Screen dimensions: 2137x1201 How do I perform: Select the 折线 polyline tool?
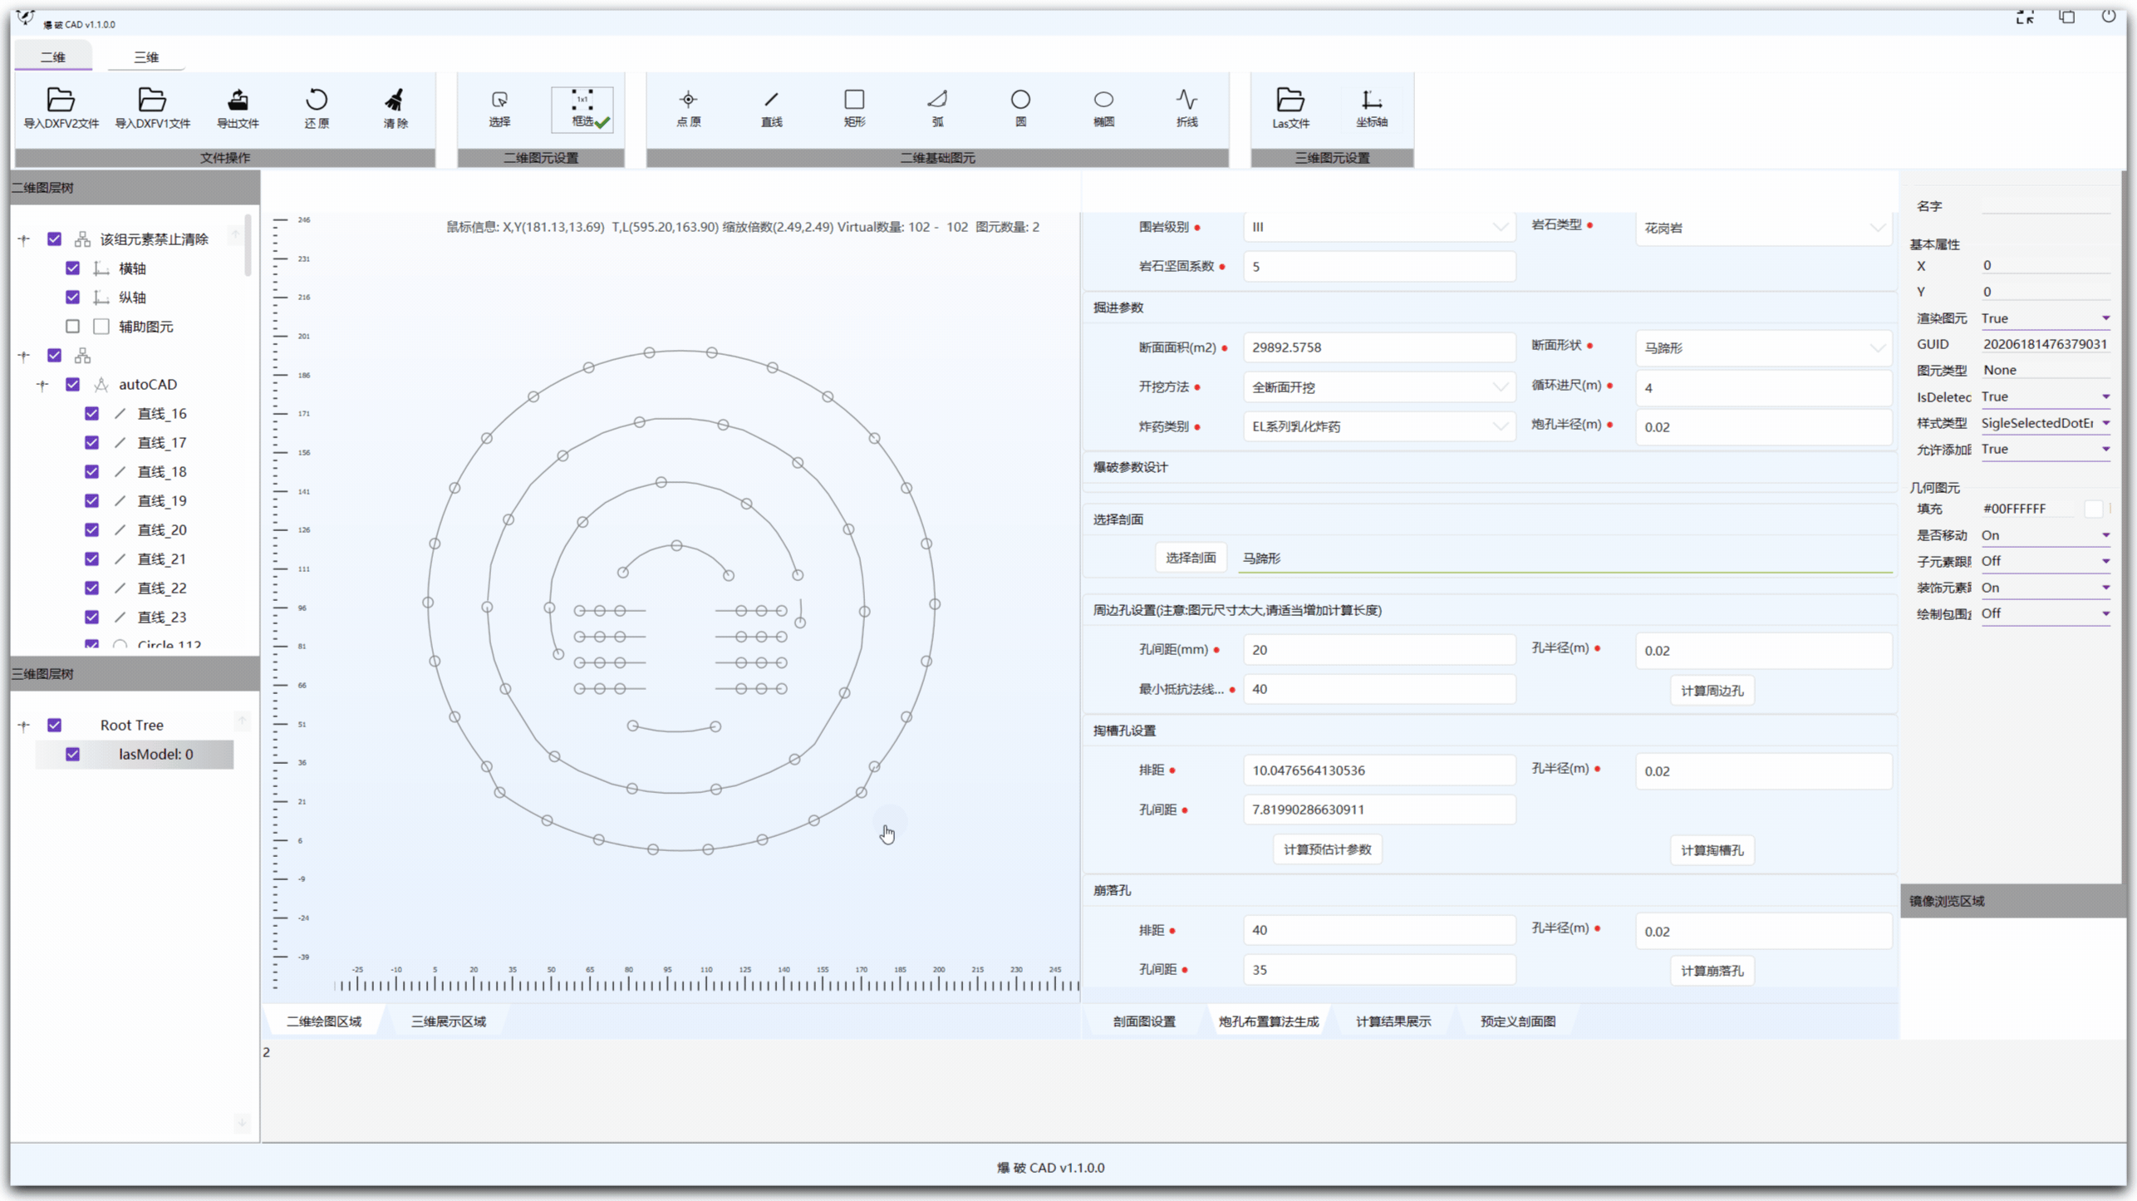pyautogui.click(x=1186, y=101)
